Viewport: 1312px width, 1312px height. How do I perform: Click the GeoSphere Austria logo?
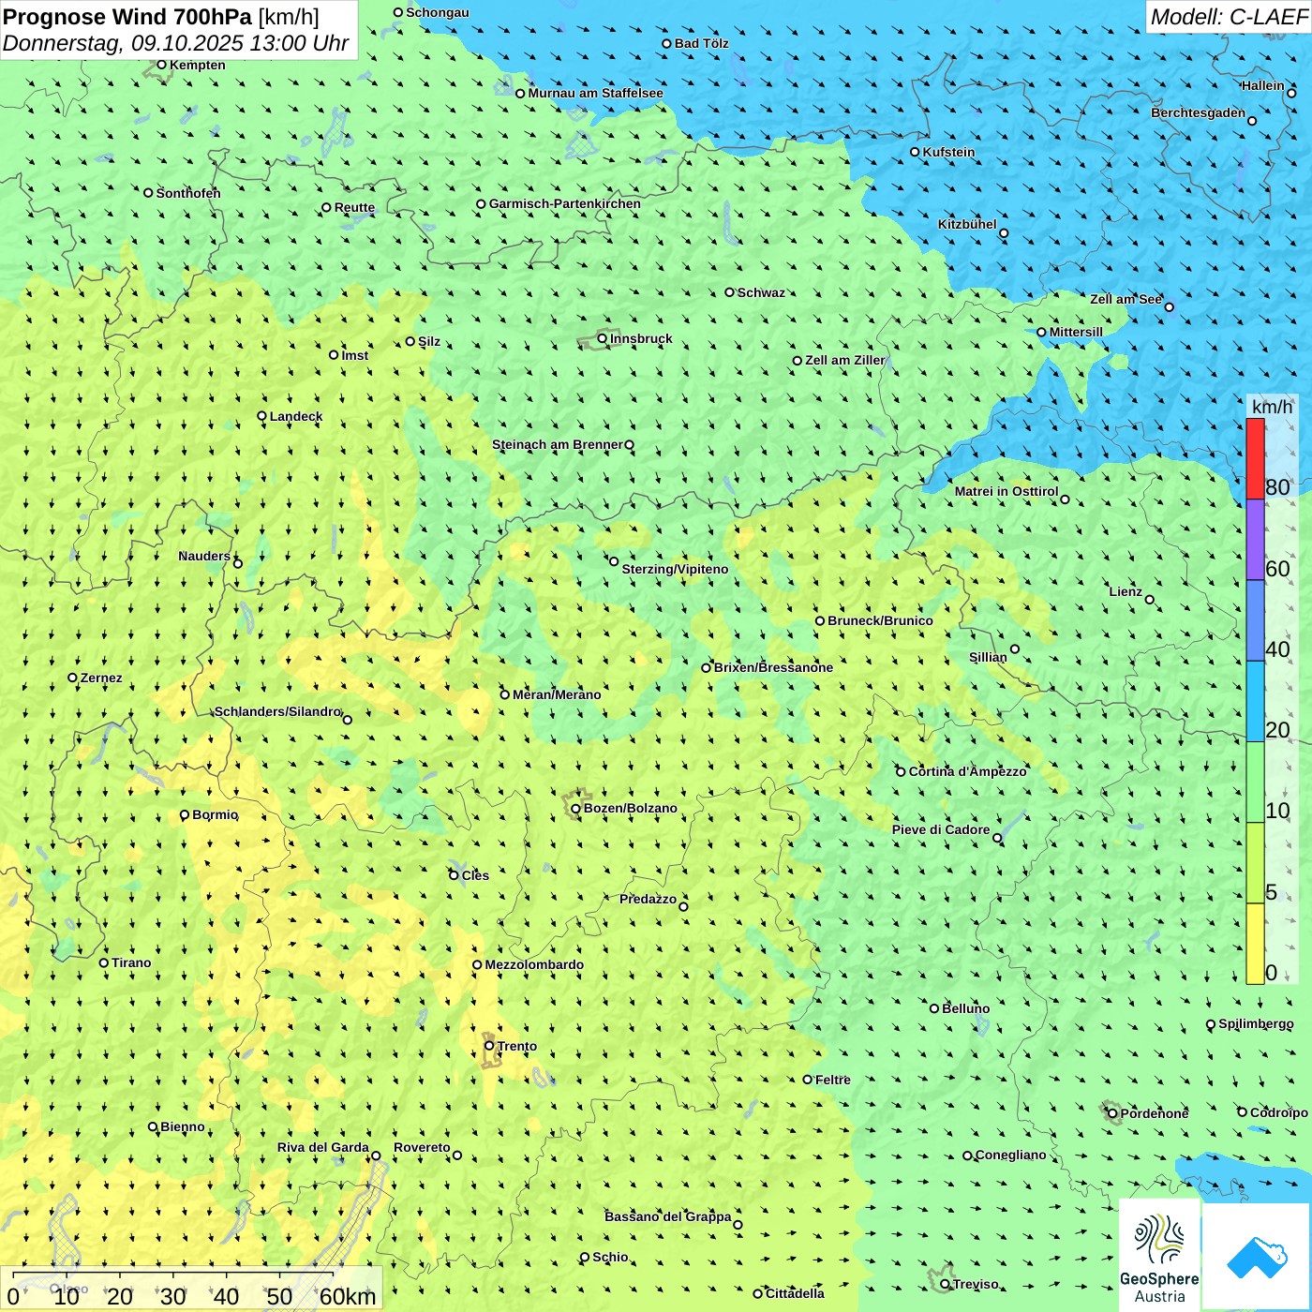(x=1159, y=1256)
